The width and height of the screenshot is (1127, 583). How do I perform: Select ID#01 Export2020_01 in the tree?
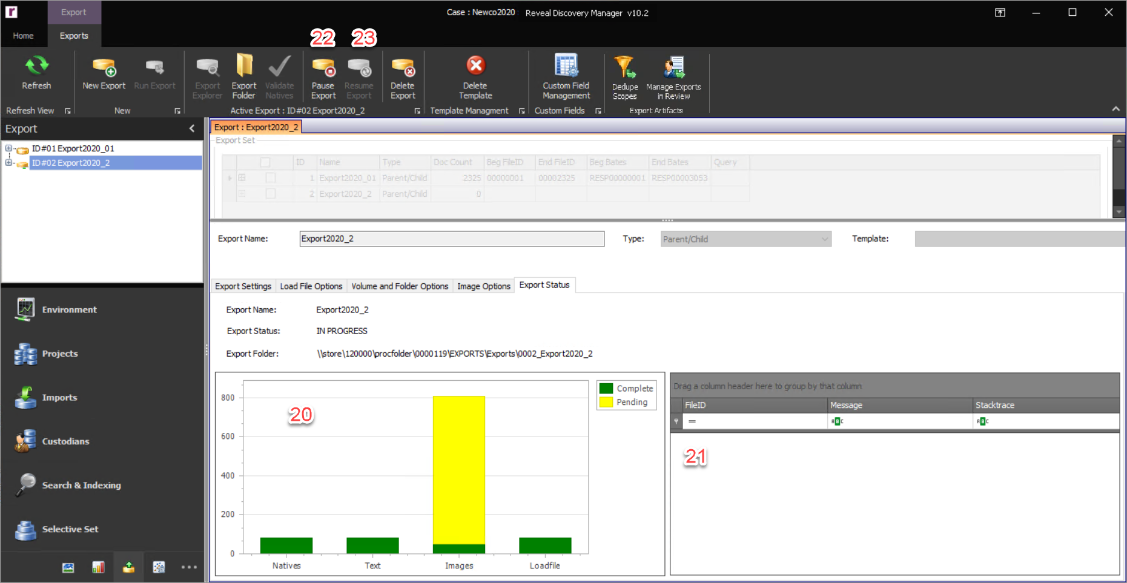click(x=73, y=148)
